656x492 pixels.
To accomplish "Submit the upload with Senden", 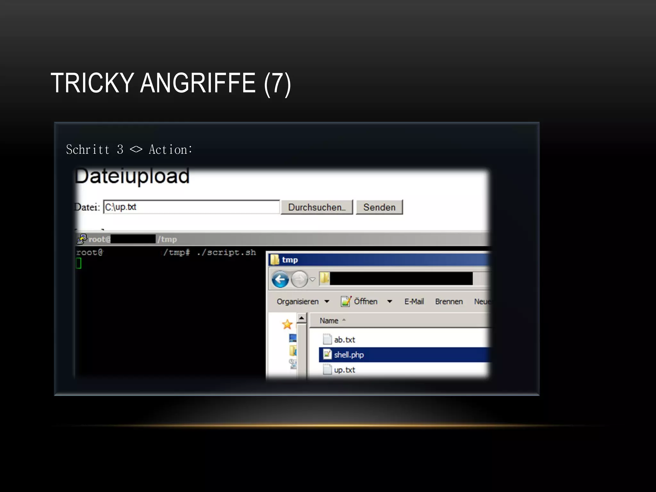I will (379, 207).
